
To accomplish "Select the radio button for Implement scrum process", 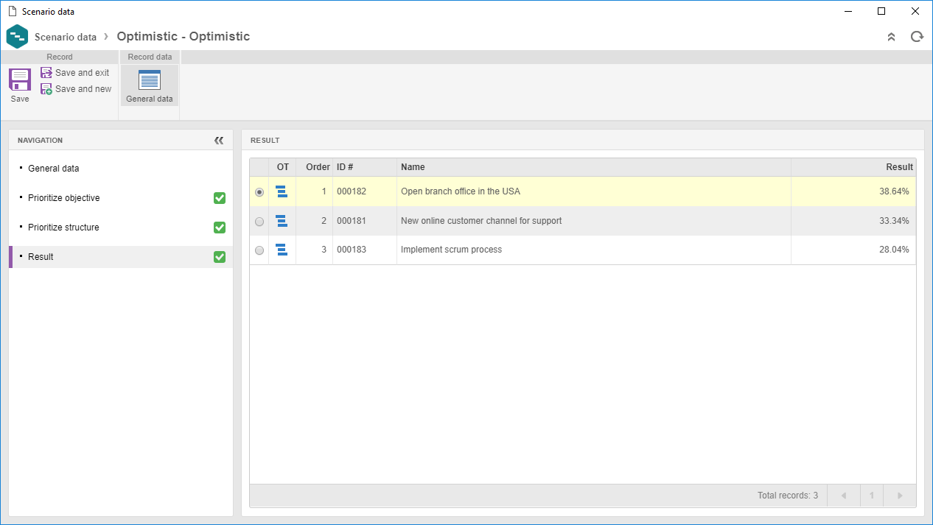I will click(x=259, y=250).
